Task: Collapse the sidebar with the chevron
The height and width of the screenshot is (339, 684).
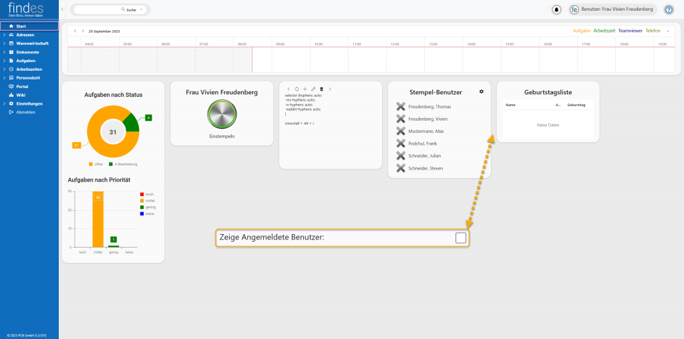Action: pyautogui.click(x=62, y=10)
